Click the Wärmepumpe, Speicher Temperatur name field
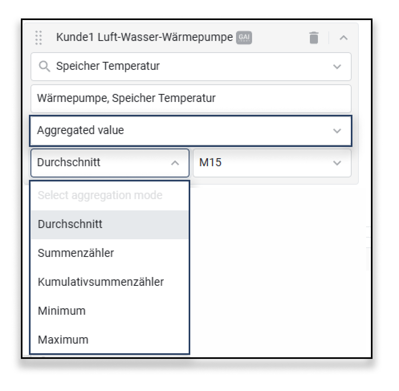This screenshot has width=399, height=391. (191, 98)
